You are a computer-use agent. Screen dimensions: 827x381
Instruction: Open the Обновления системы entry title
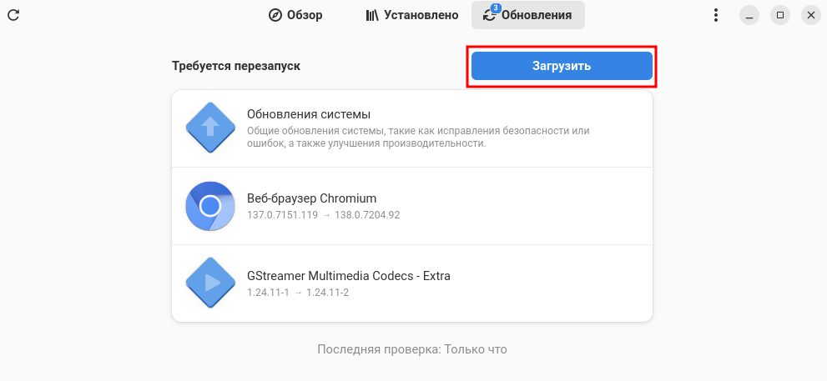tap(308, 114)
